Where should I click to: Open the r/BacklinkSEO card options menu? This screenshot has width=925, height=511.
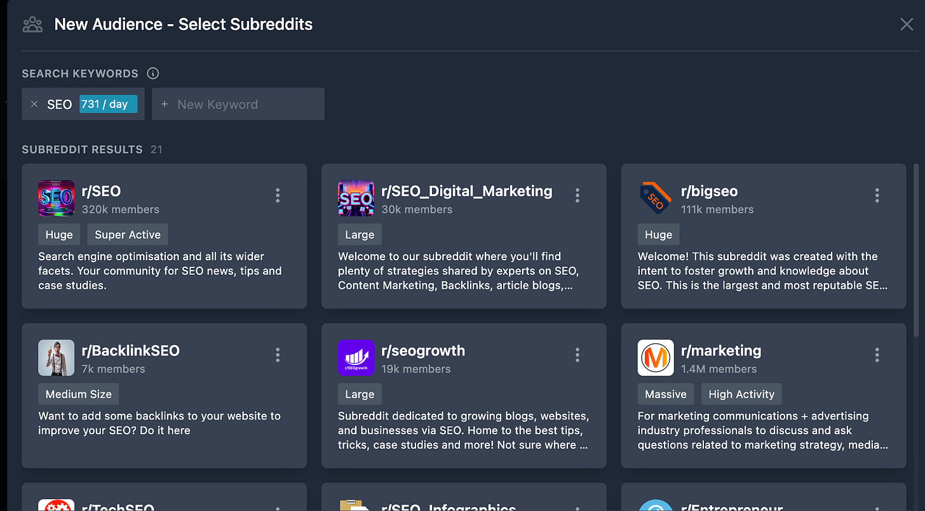coord(278,355)
